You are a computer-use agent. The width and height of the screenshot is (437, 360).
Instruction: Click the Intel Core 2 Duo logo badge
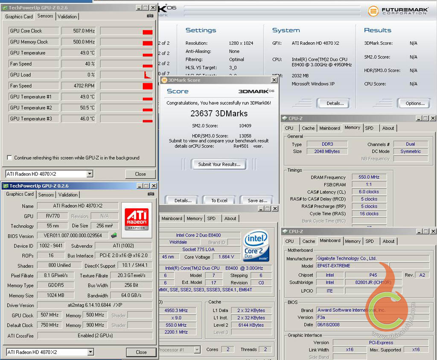[256, 246]
